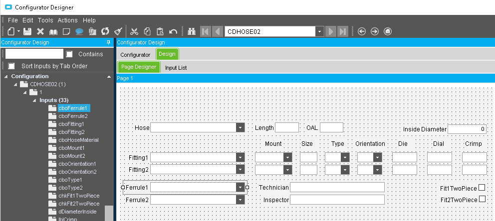Check the Fit1TwoPiece checkbox on canvas

point(482,188)
